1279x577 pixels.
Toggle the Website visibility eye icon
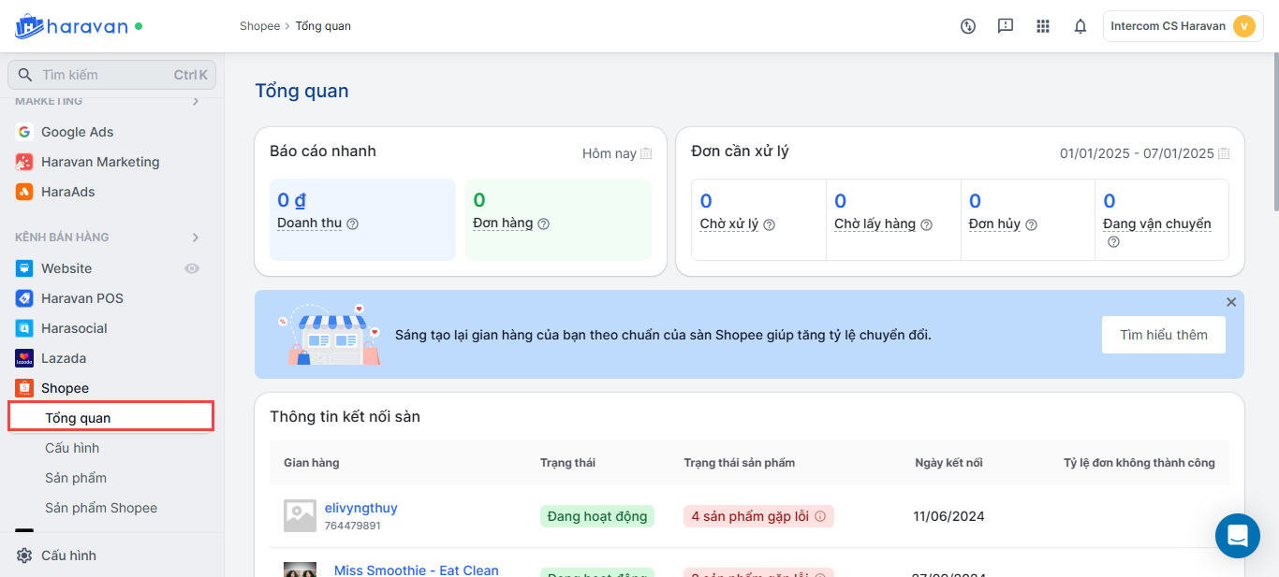(x=192, y=268)
